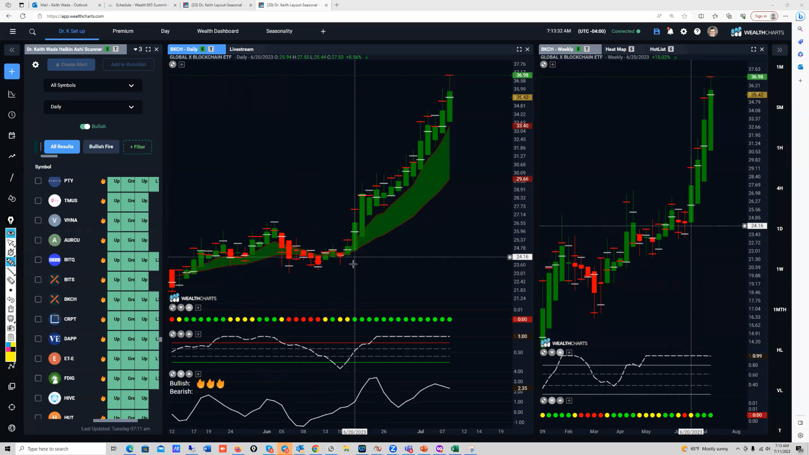Open the hamburger main menu
The image size is (809, 455).
13,31
